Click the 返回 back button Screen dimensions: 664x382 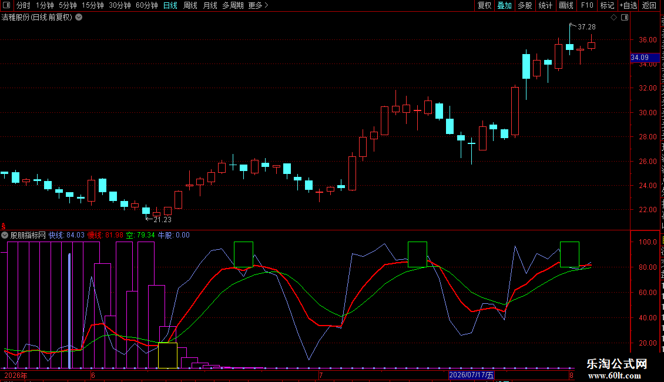pyautogui.click(x=649, y=5)
